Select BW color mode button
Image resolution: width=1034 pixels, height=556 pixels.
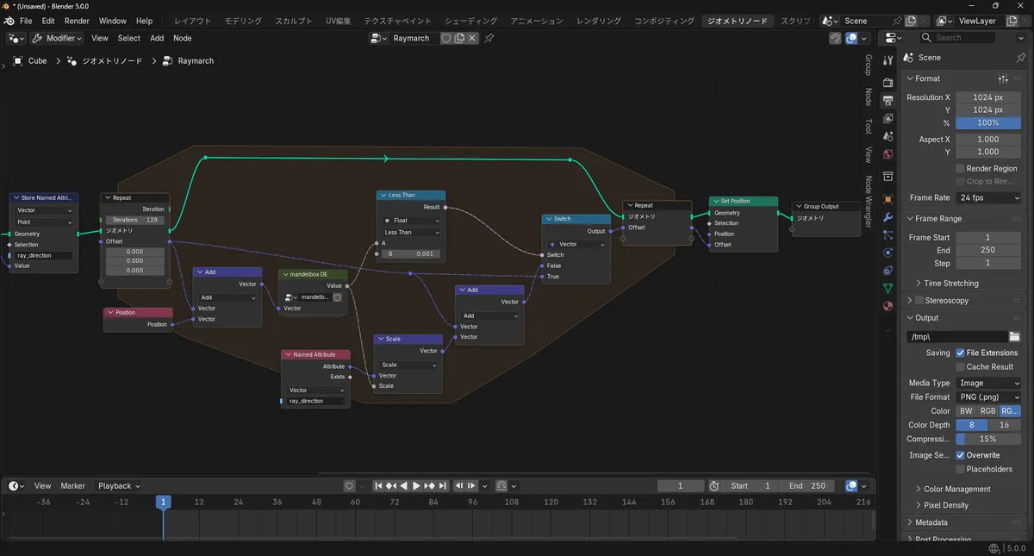click(966, 411)
